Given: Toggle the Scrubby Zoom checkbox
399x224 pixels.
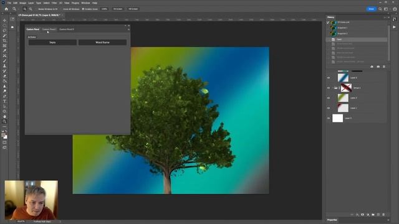Looking at the screenshot, I should (x=83, y=9).
